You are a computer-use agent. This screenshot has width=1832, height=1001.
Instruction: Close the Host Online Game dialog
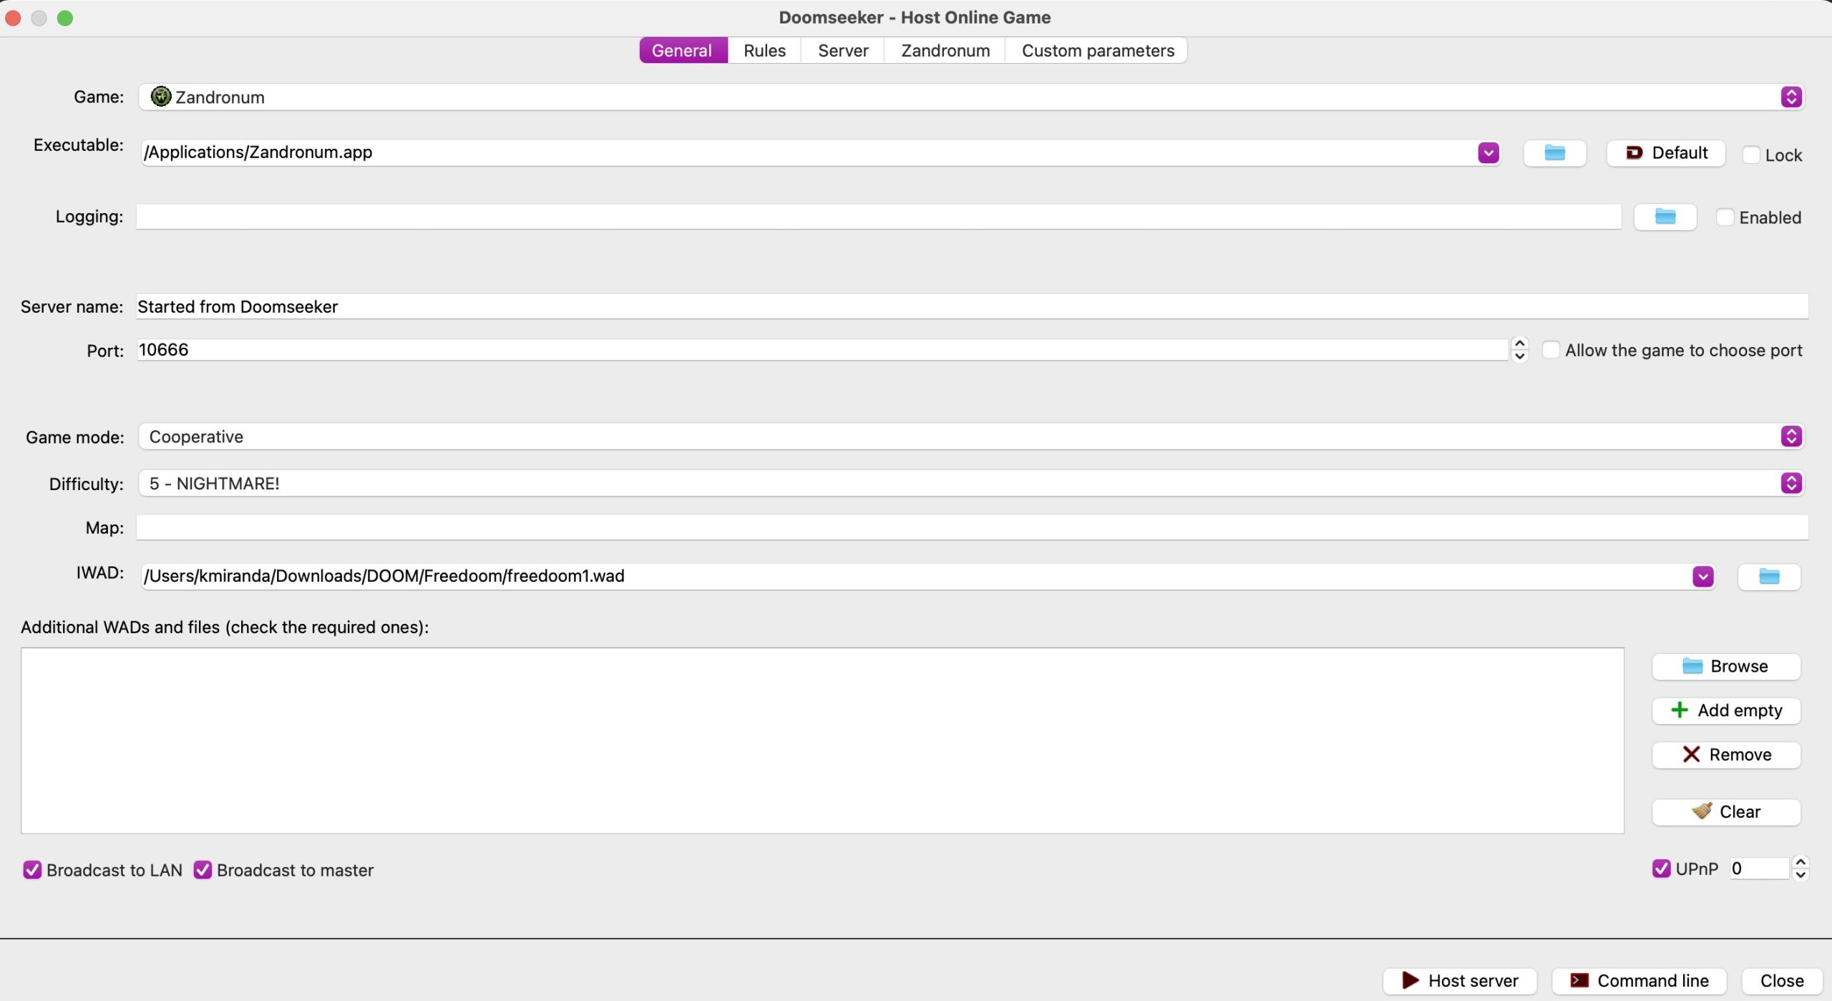tap(1782, 981)
